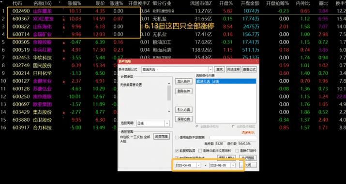Open the 条件选股公式 dropdown

[x=211, y=70]
